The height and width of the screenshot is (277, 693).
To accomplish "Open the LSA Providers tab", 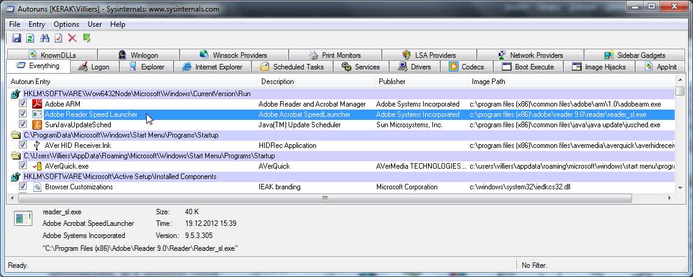I will 429,55.
